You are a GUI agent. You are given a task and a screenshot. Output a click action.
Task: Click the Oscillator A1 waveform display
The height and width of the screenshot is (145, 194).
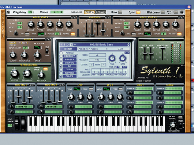pyautogui.click(x=41, y=34)
